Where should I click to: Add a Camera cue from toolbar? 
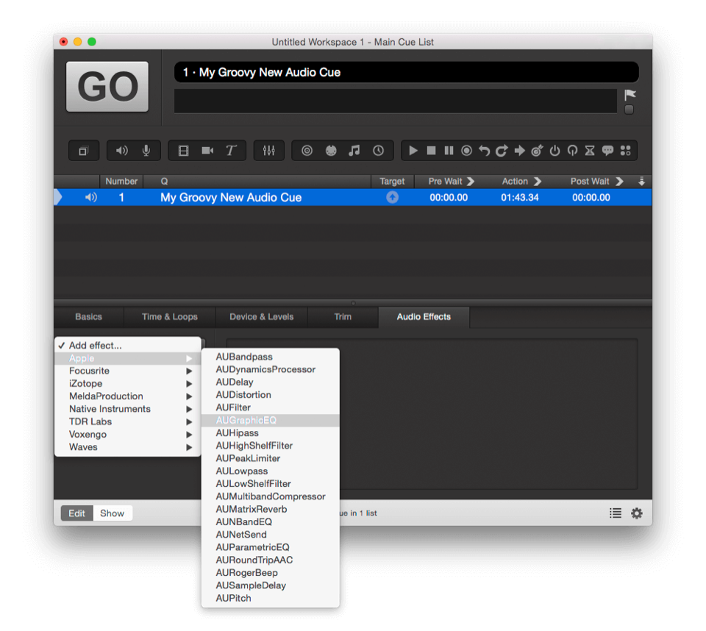click(207, 151)
